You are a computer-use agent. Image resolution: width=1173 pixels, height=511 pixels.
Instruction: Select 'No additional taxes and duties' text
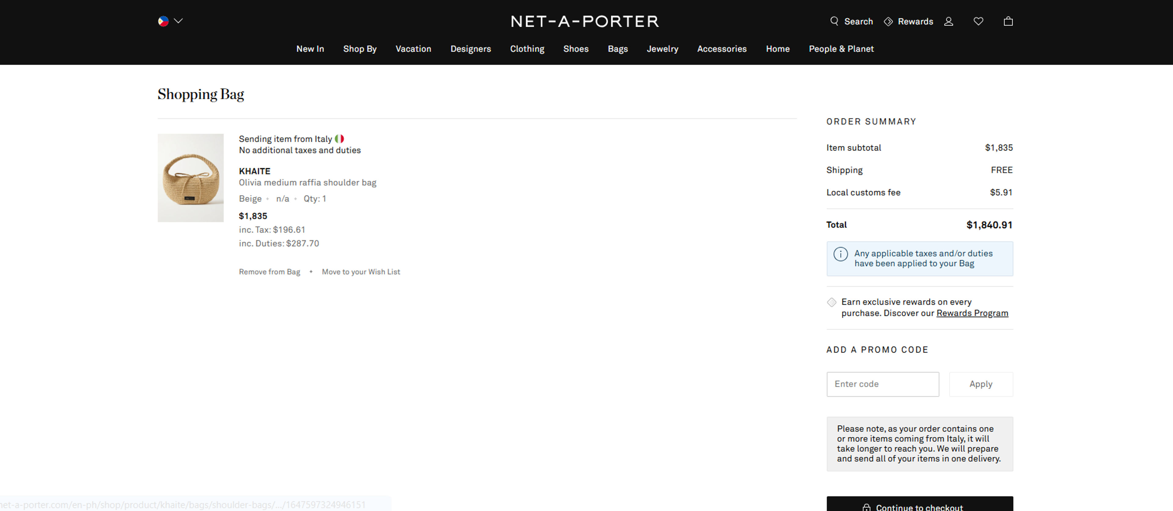click(x=300, y=150)
